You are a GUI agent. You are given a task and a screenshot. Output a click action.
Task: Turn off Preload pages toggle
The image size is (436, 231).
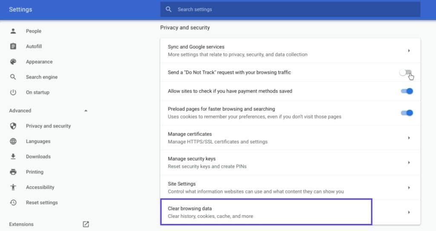407,113
